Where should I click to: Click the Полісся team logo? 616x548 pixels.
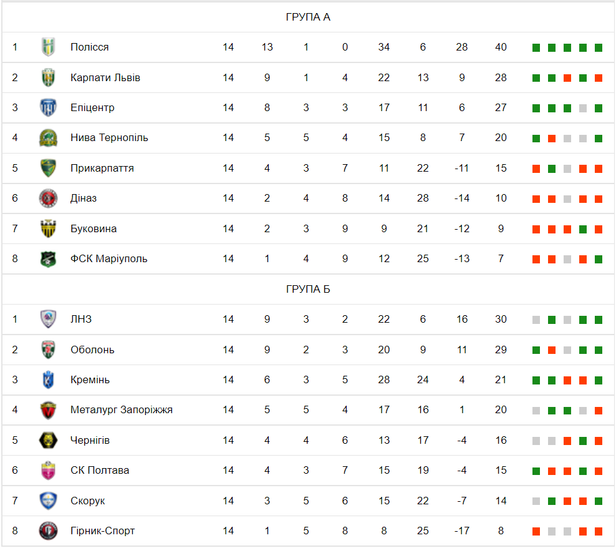48,47
